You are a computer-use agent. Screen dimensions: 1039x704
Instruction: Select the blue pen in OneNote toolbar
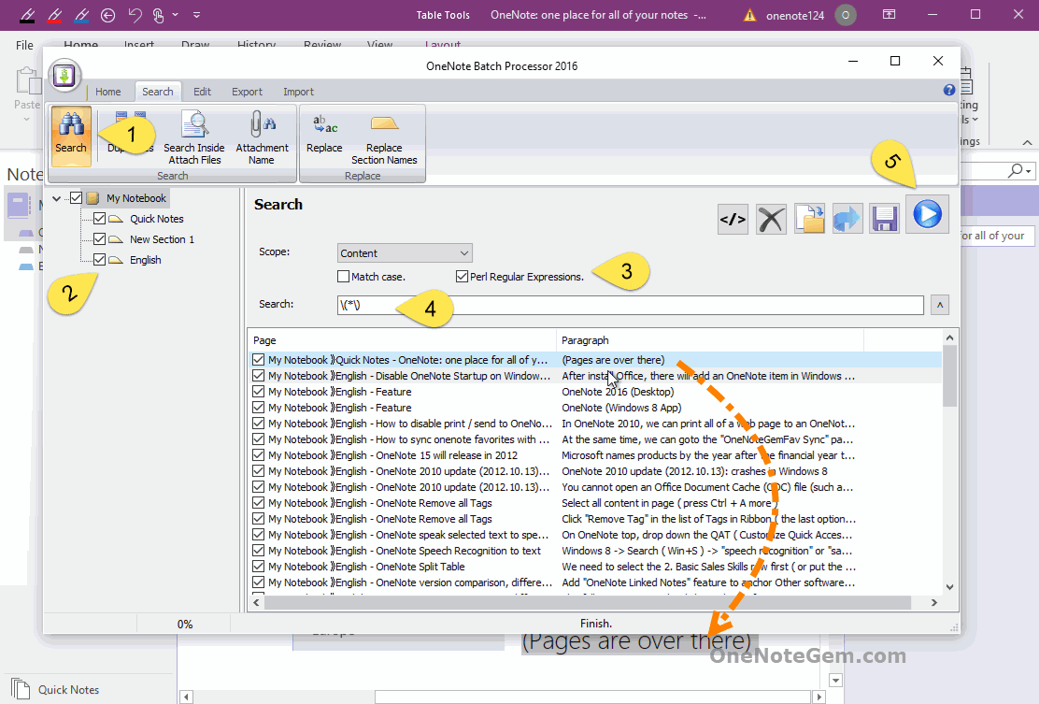pyautogui.click(x=82, y=15)
